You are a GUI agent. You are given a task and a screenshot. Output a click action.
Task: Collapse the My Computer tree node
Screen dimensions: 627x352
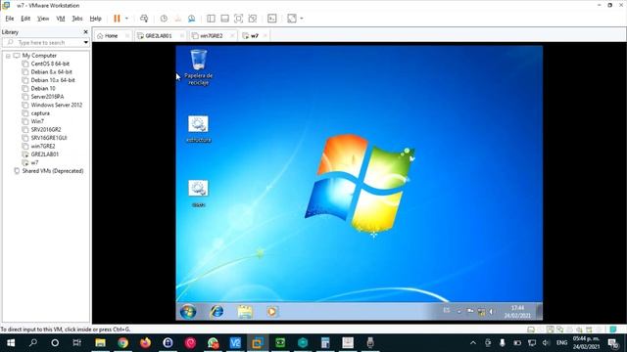coord(8,56)
